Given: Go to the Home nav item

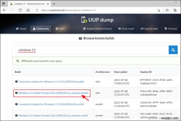Looking at the screenshot, I should pos(21,29).
